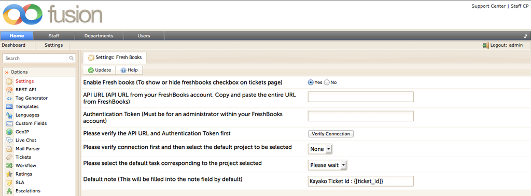Open Workflow entry in sidebar
The height and width of the screenshot is (196, 531).
pyautogui.click(x=26, y=165)
